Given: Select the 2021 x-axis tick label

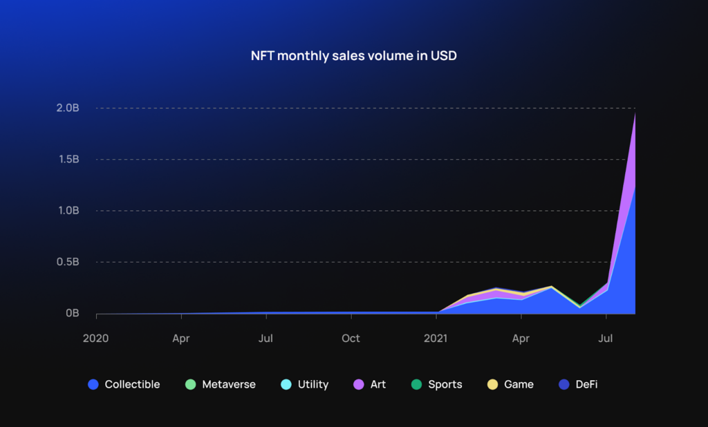Looking at the screenshot, I should point(436,339).
